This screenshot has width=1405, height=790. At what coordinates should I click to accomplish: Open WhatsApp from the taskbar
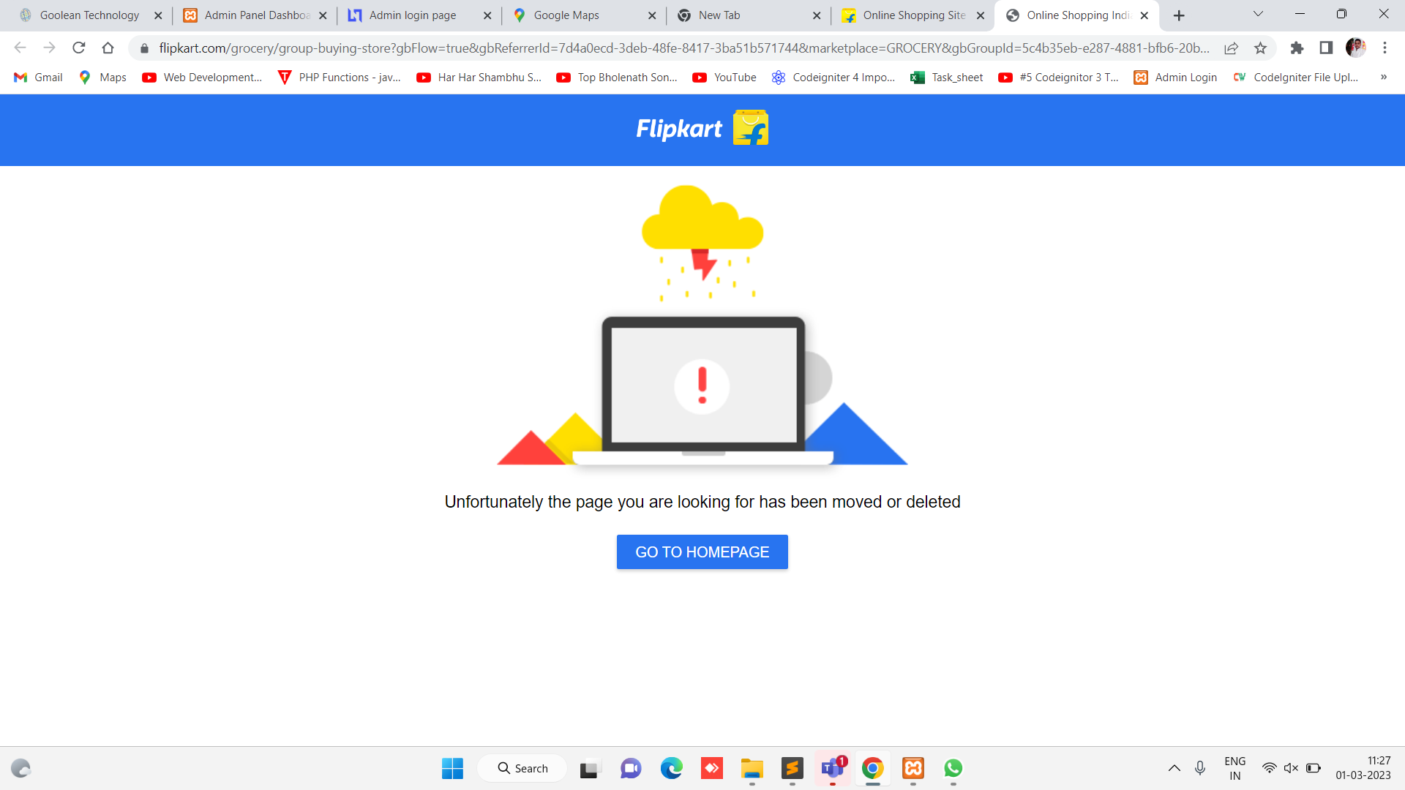(x=953, y=768)
